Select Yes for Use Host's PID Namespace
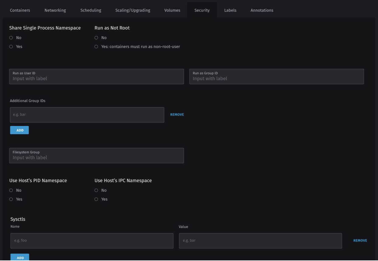Image resolution: width=378 pixels, height=261 pixels. [x=11, y=199]
